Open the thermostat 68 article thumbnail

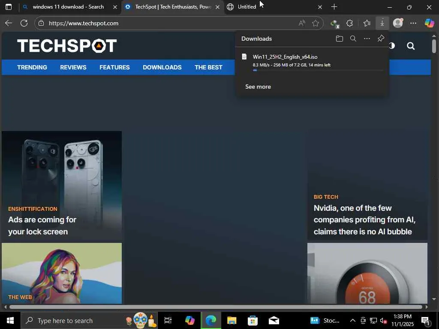367,273
